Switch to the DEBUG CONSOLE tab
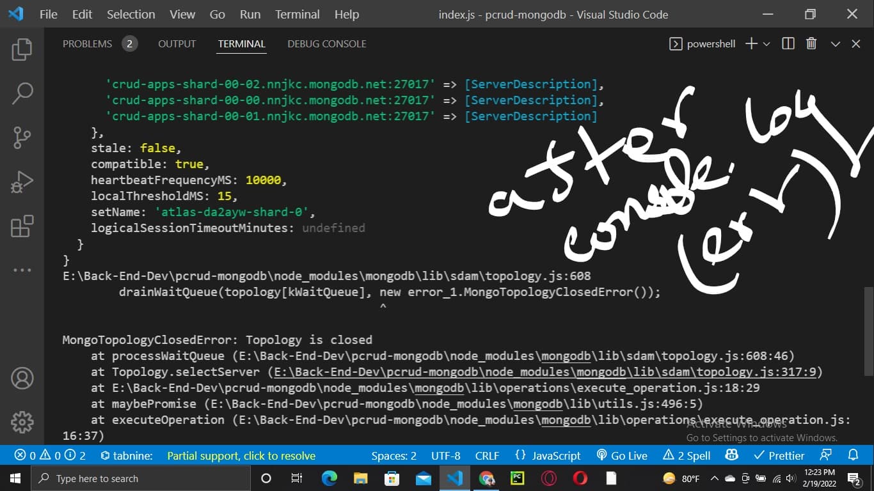This screenshot has width=874, height=491. point(326,43)
